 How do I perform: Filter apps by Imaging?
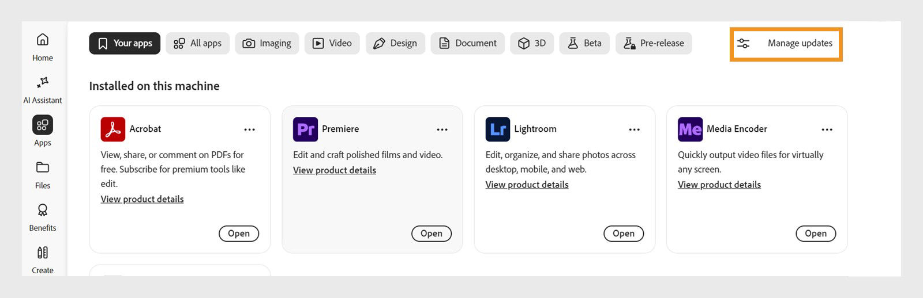(267, 43)
